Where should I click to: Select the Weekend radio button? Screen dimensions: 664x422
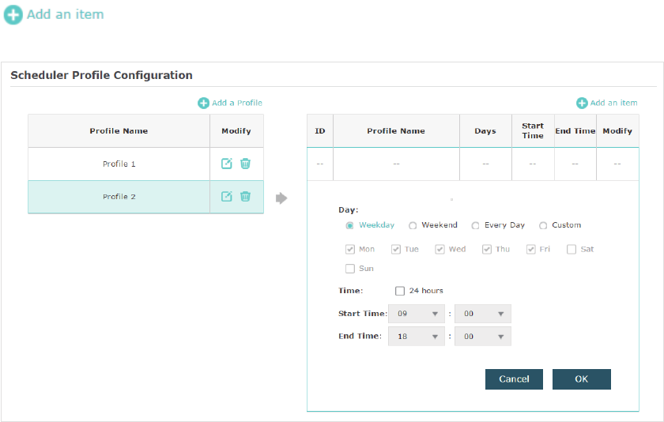coord(413,225)
